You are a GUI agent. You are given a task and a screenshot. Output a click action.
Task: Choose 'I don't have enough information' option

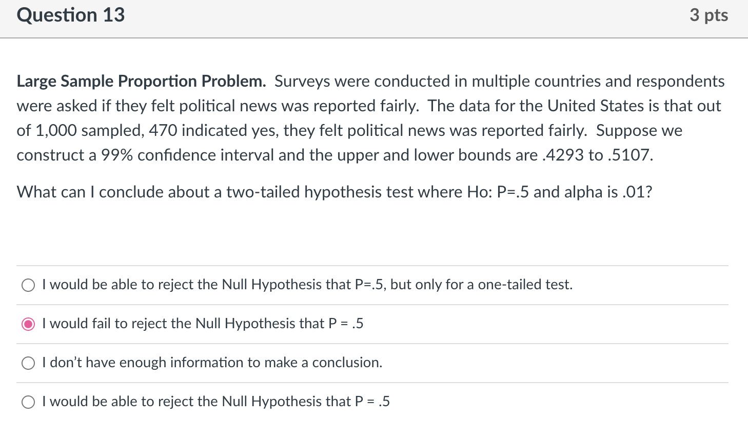(28, 363)
